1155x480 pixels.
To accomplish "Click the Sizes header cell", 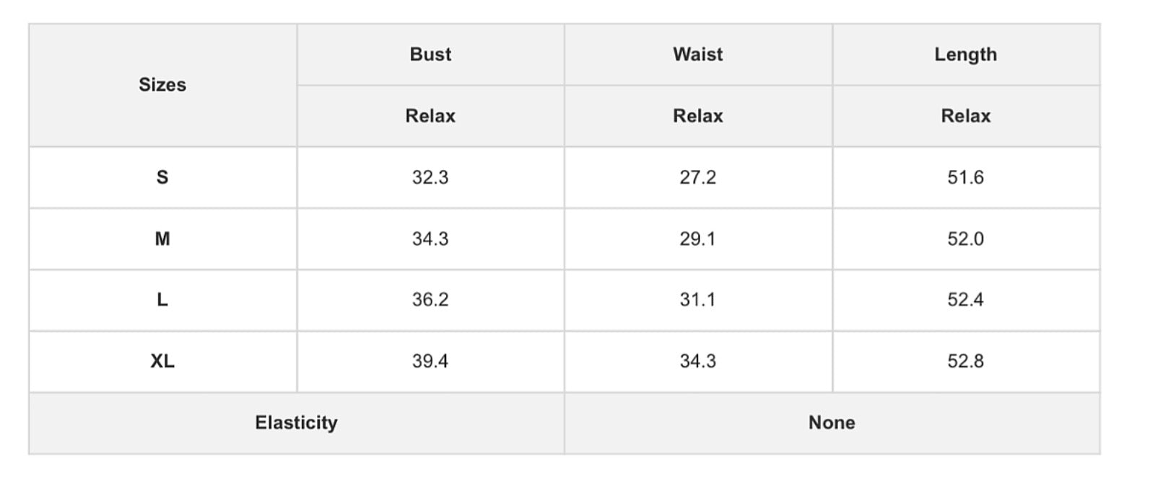I will [162, 85].
